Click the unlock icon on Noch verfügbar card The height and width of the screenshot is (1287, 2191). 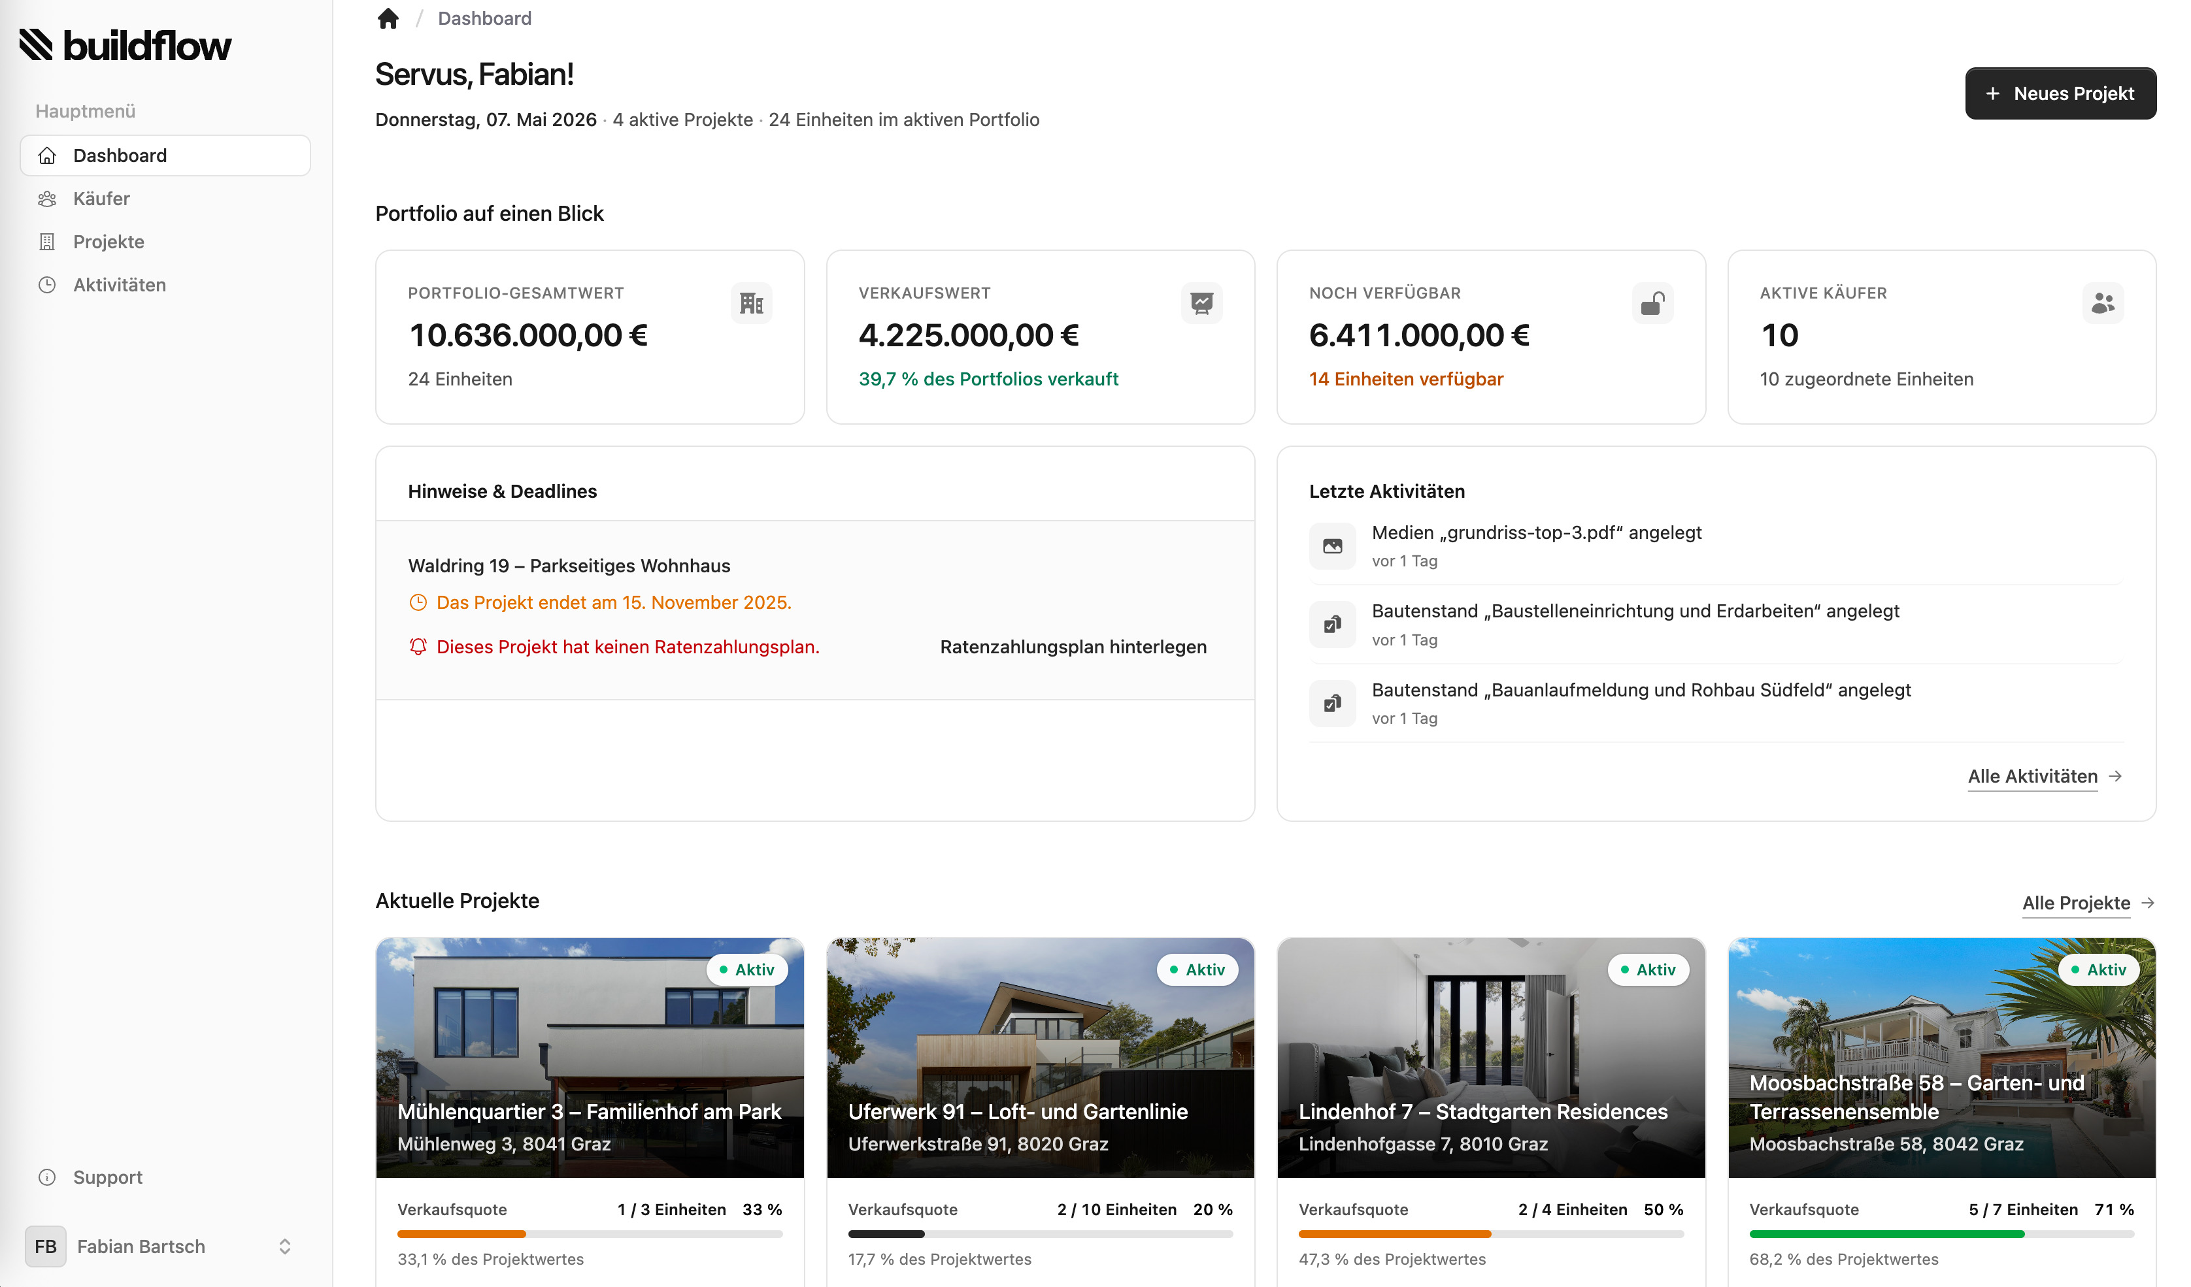point(1653,303)
